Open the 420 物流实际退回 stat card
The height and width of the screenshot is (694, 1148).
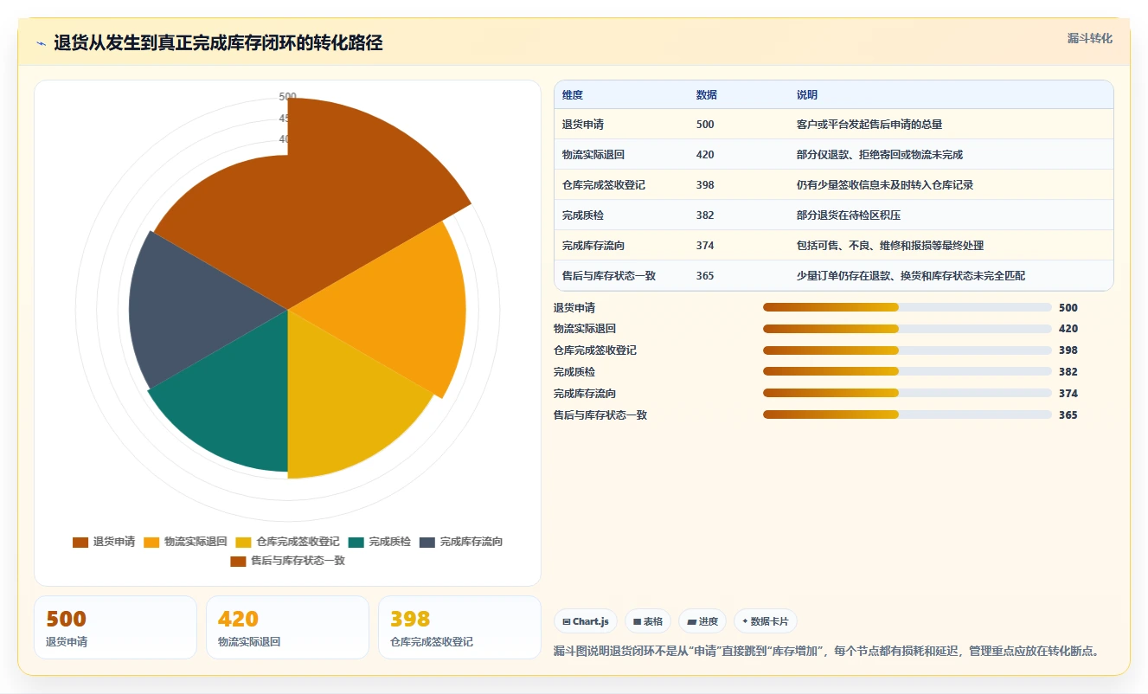(287, 627)
